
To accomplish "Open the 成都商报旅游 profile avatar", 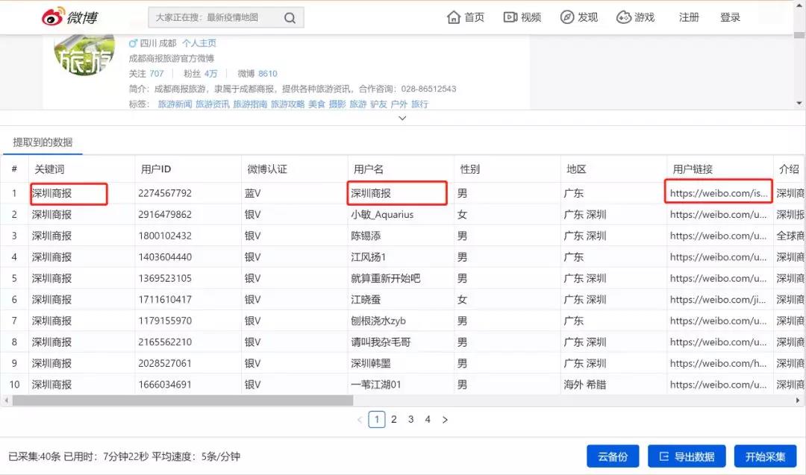I will click(x=84, y=54).
